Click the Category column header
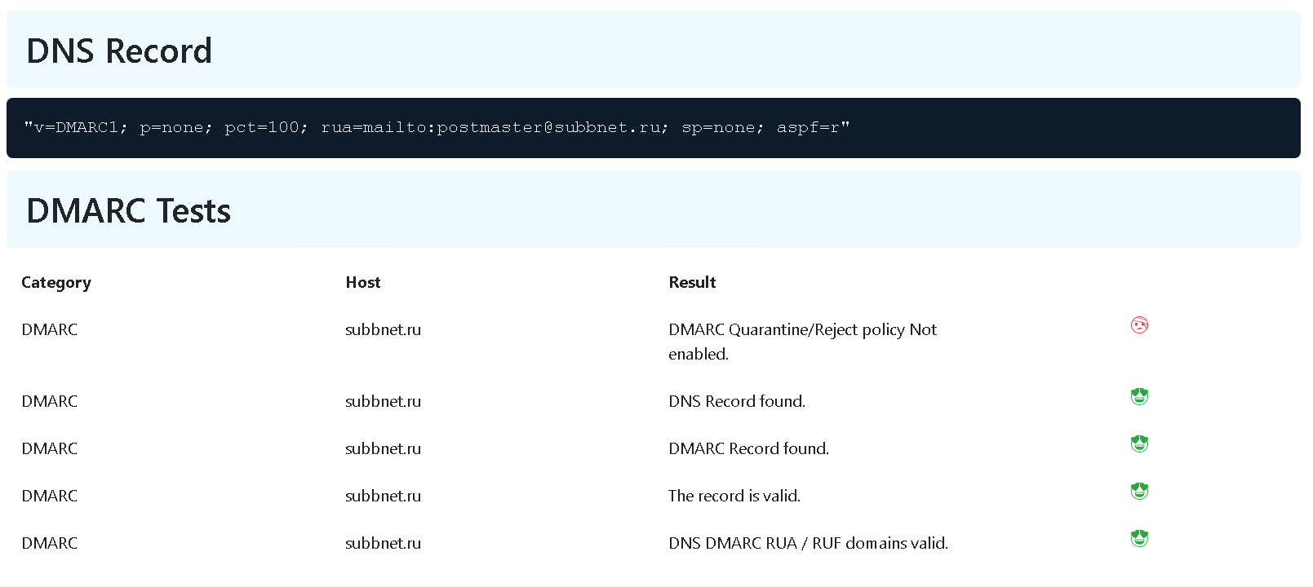The width and height of the screenshot is (1313, 587). tap(56, 282)
